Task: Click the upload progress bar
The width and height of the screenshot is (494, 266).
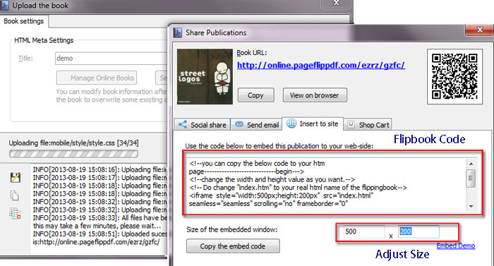Action: coord(73,154)
